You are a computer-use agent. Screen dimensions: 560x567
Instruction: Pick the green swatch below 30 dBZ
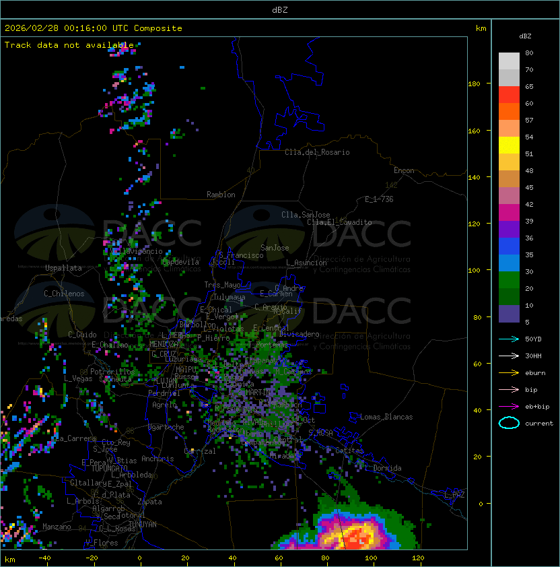tap(509, 280)
